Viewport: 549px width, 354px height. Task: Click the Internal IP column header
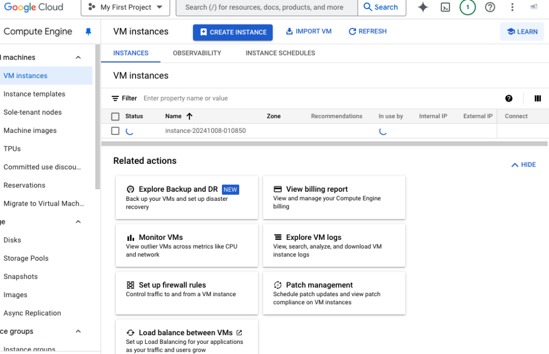(x=433, y=116)
